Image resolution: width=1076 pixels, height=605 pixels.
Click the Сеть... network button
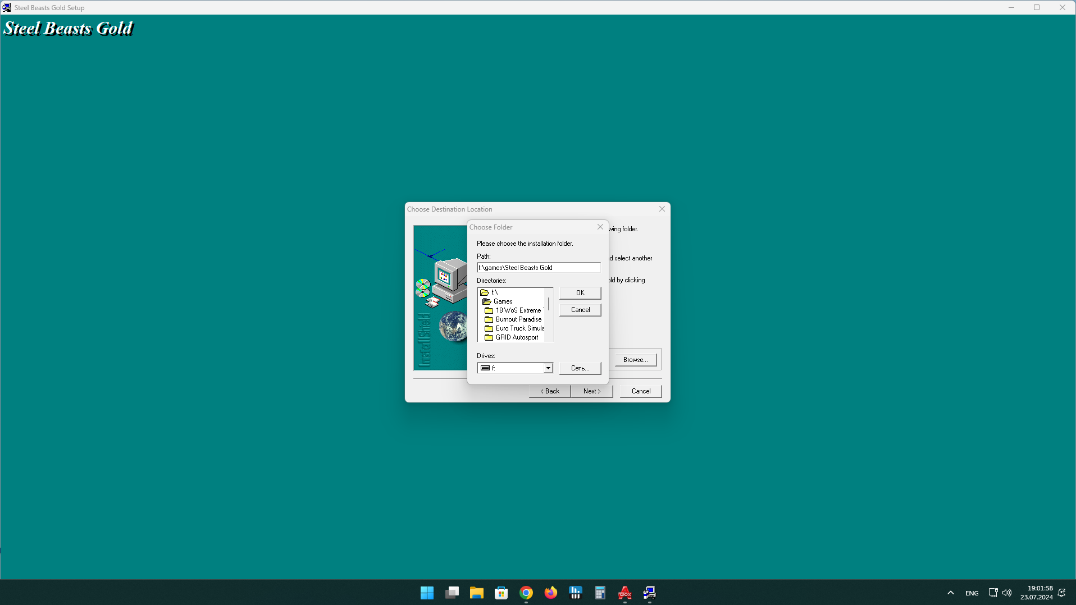click(x=580, y=368)
